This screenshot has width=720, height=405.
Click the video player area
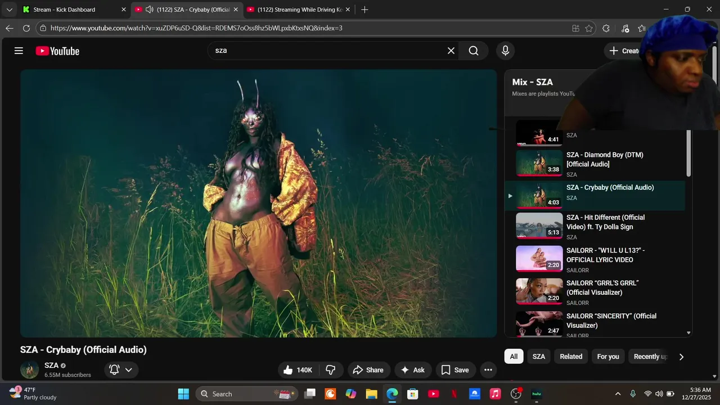259,204
